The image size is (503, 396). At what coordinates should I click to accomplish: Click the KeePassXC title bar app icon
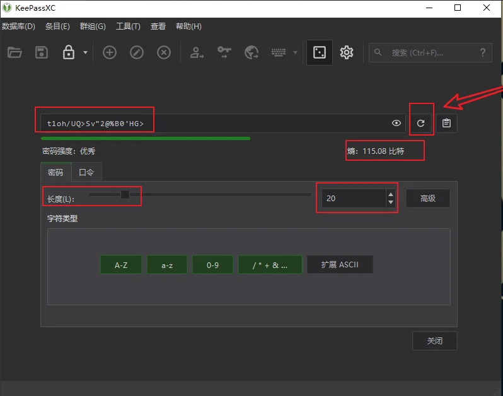(x=7, y=8)
